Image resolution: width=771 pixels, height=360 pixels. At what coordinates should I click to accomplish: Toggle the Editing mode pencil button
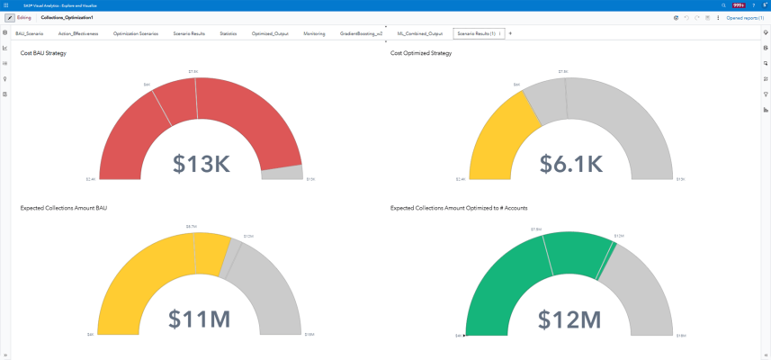click(x=10, y=18)
